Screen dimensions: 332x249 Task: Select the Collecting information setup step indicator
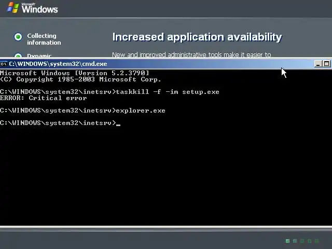click(18, 37)
